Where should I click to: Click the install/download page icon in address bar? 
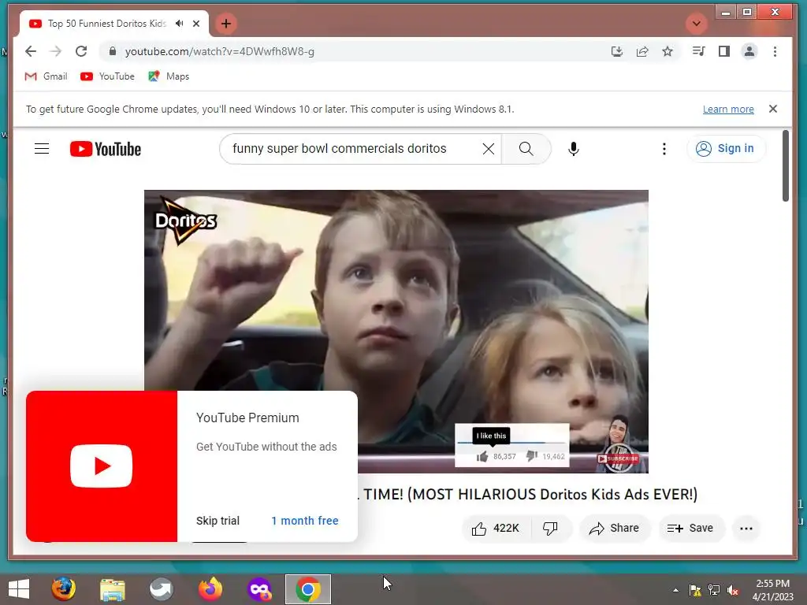pos(616,51)
